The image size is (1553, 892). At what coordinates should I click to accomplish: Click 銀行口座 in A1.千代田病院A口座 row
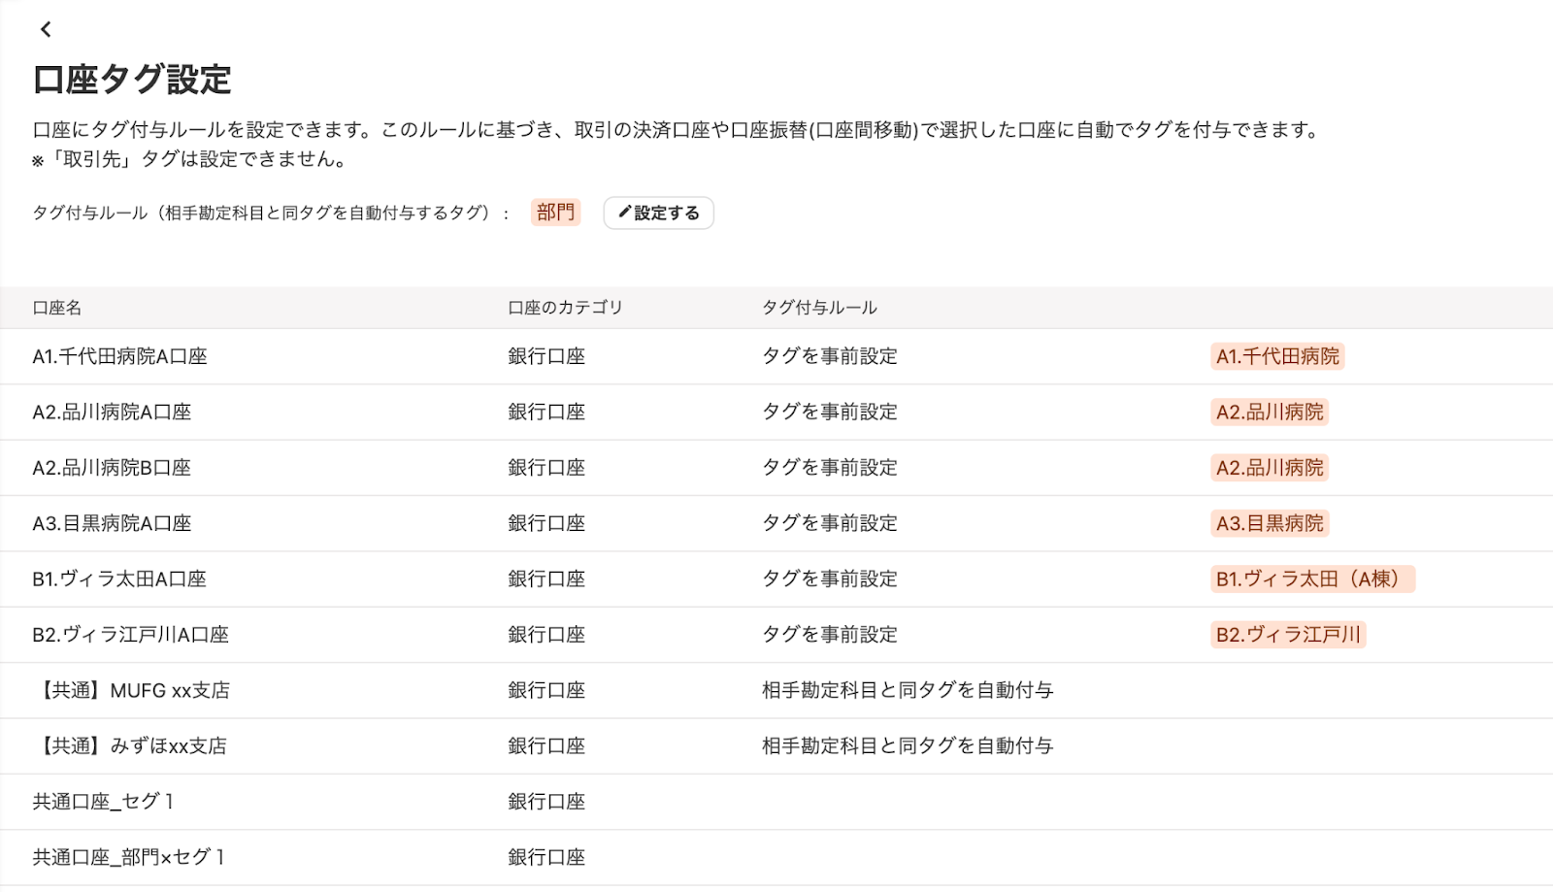coord(546,356)
